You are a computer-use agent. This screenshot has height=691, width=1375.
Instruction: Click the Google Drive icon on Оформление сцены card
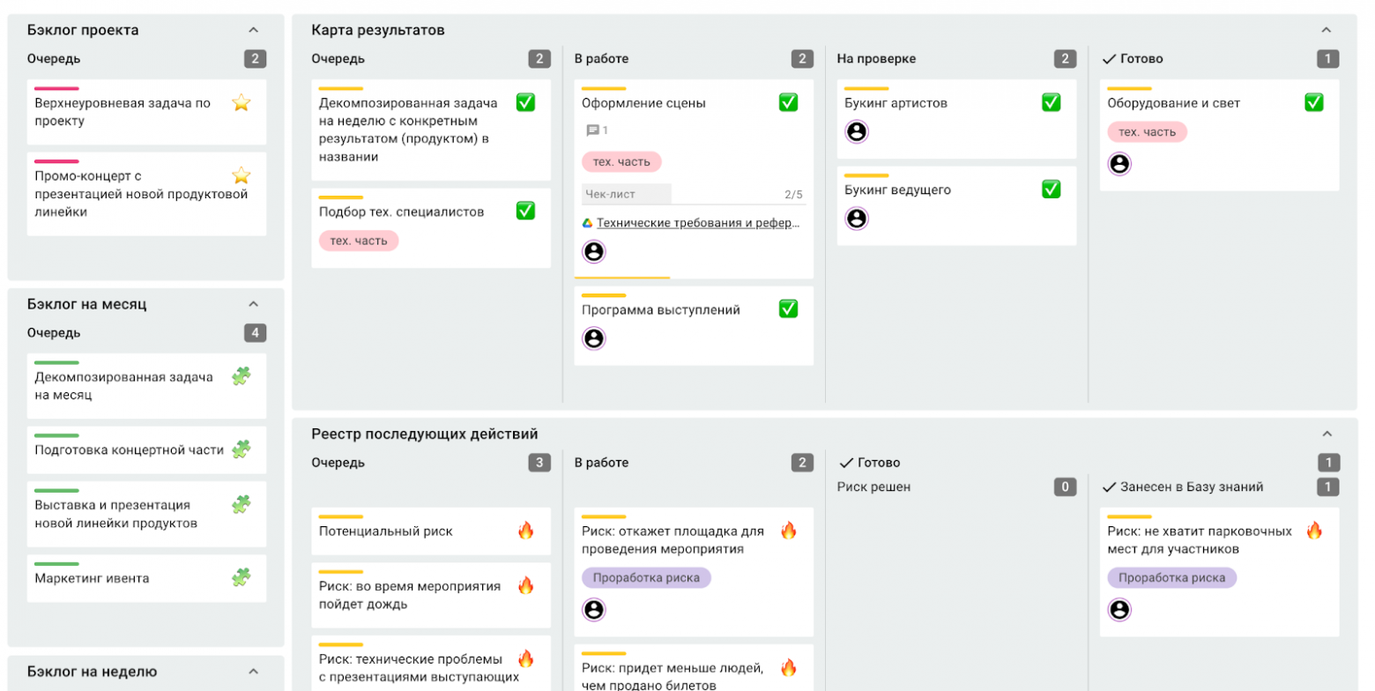point(590,222)
